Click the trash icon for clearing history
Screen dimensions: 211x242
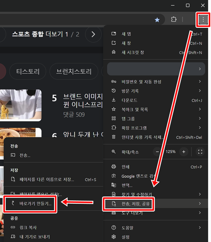[114, 137]
